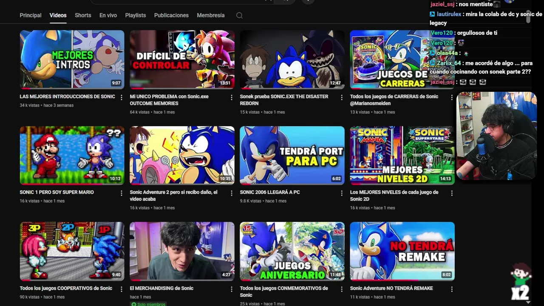Image resolution: width=544 pixels, height=306 pixels.
Task: Go to the Playlists tab
Action: point(136,15)
